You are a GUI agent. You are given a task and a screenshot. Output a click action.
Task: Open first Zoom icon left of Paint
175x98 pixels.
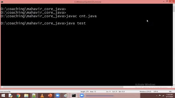[x=58, y=96]
